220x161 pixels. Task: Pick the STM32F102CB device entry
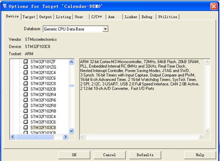[43, 89]
